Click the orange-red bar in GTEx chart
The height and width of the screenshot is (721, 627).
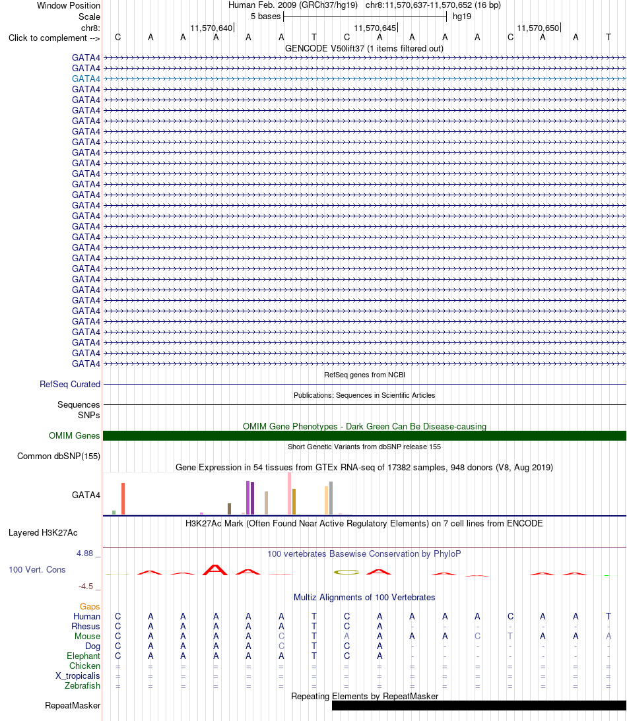123,499
